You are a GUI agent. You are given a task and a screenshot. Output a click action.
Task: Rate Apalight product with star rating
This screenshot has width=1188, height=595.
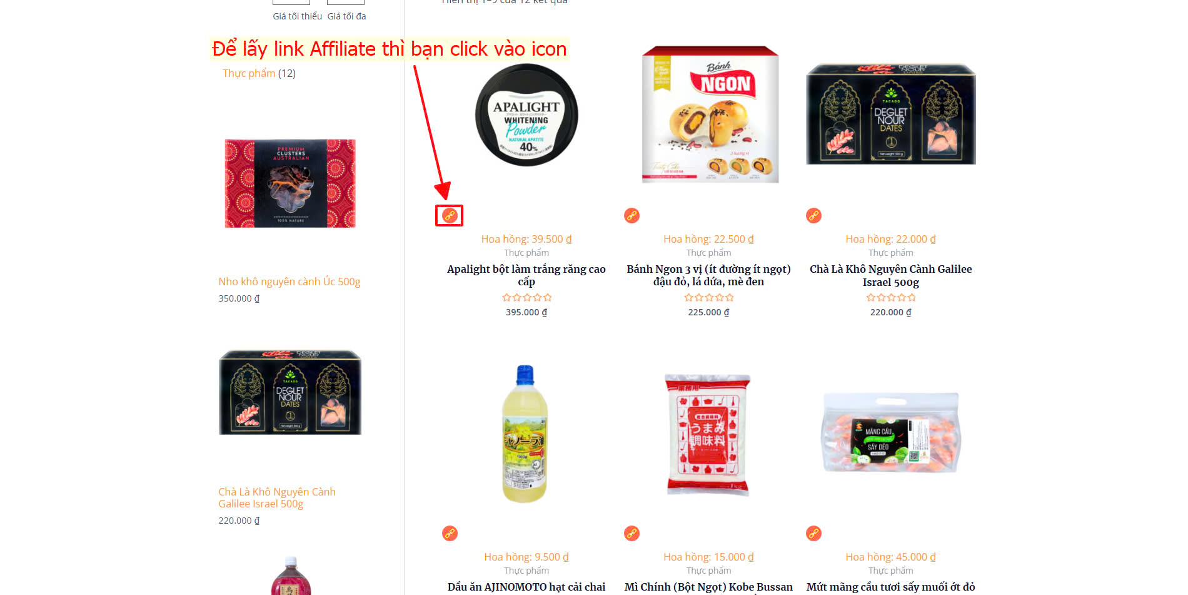click(x=526, y=298)
